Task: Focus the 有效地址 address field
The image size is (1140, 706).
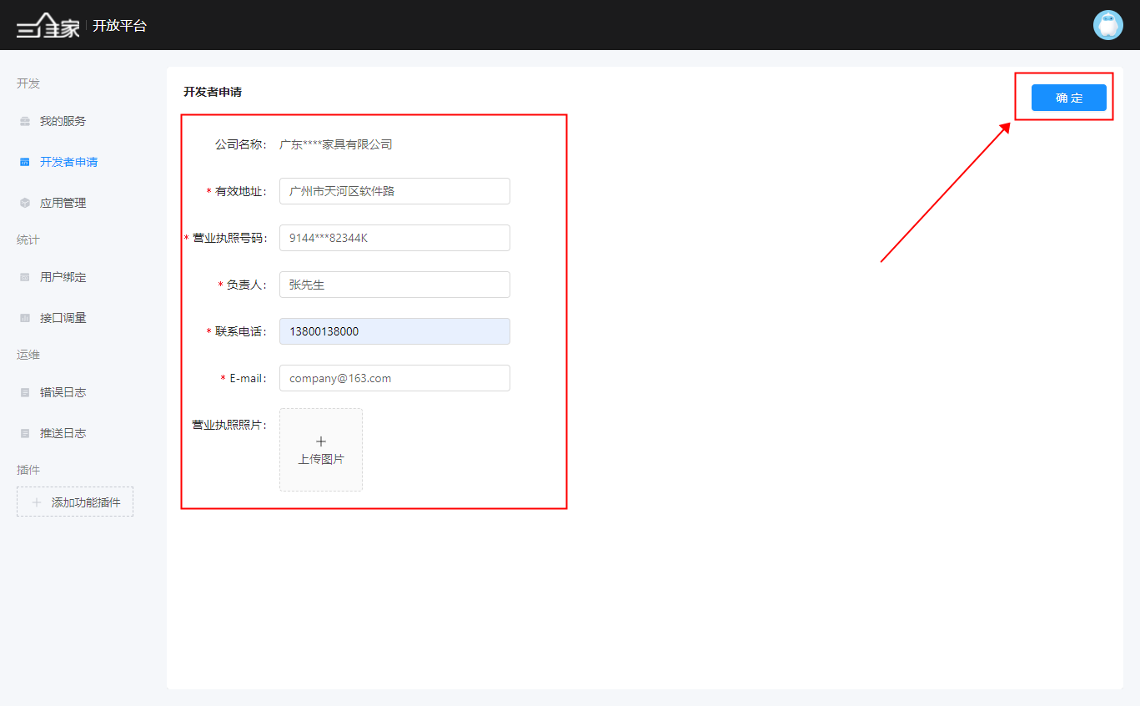Action: 394,191
